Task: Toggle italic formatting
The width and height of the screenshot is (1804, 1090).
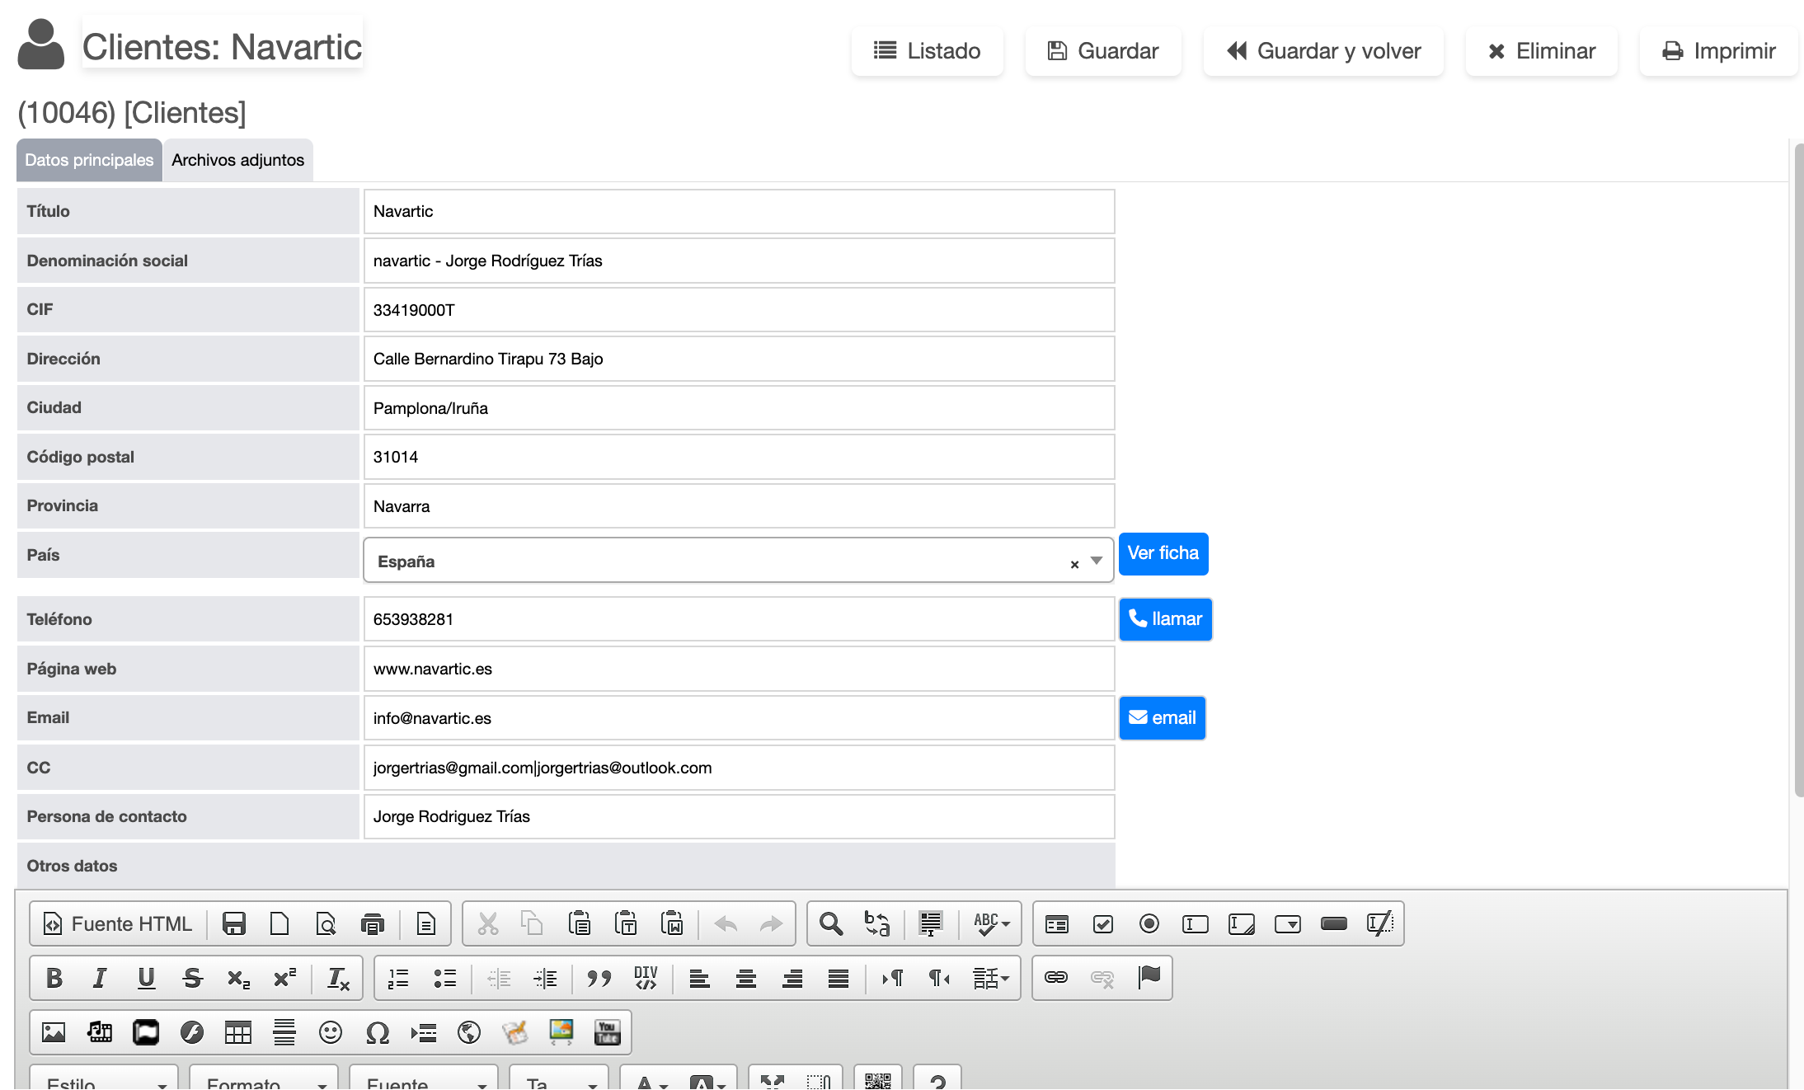Action: coord(100,978)
